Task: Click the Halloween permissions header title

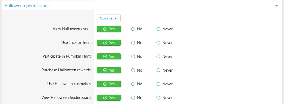Action: (x=27, y=6)
